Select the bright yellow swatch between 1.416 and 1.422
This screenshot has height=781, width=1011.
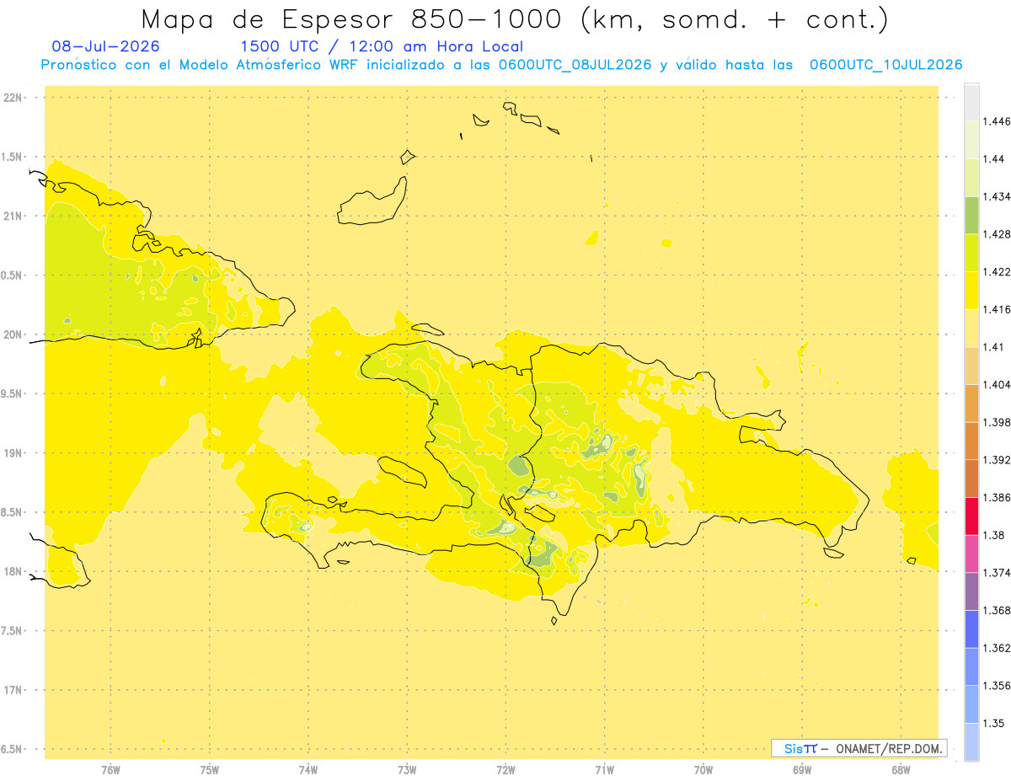(971, 291)
